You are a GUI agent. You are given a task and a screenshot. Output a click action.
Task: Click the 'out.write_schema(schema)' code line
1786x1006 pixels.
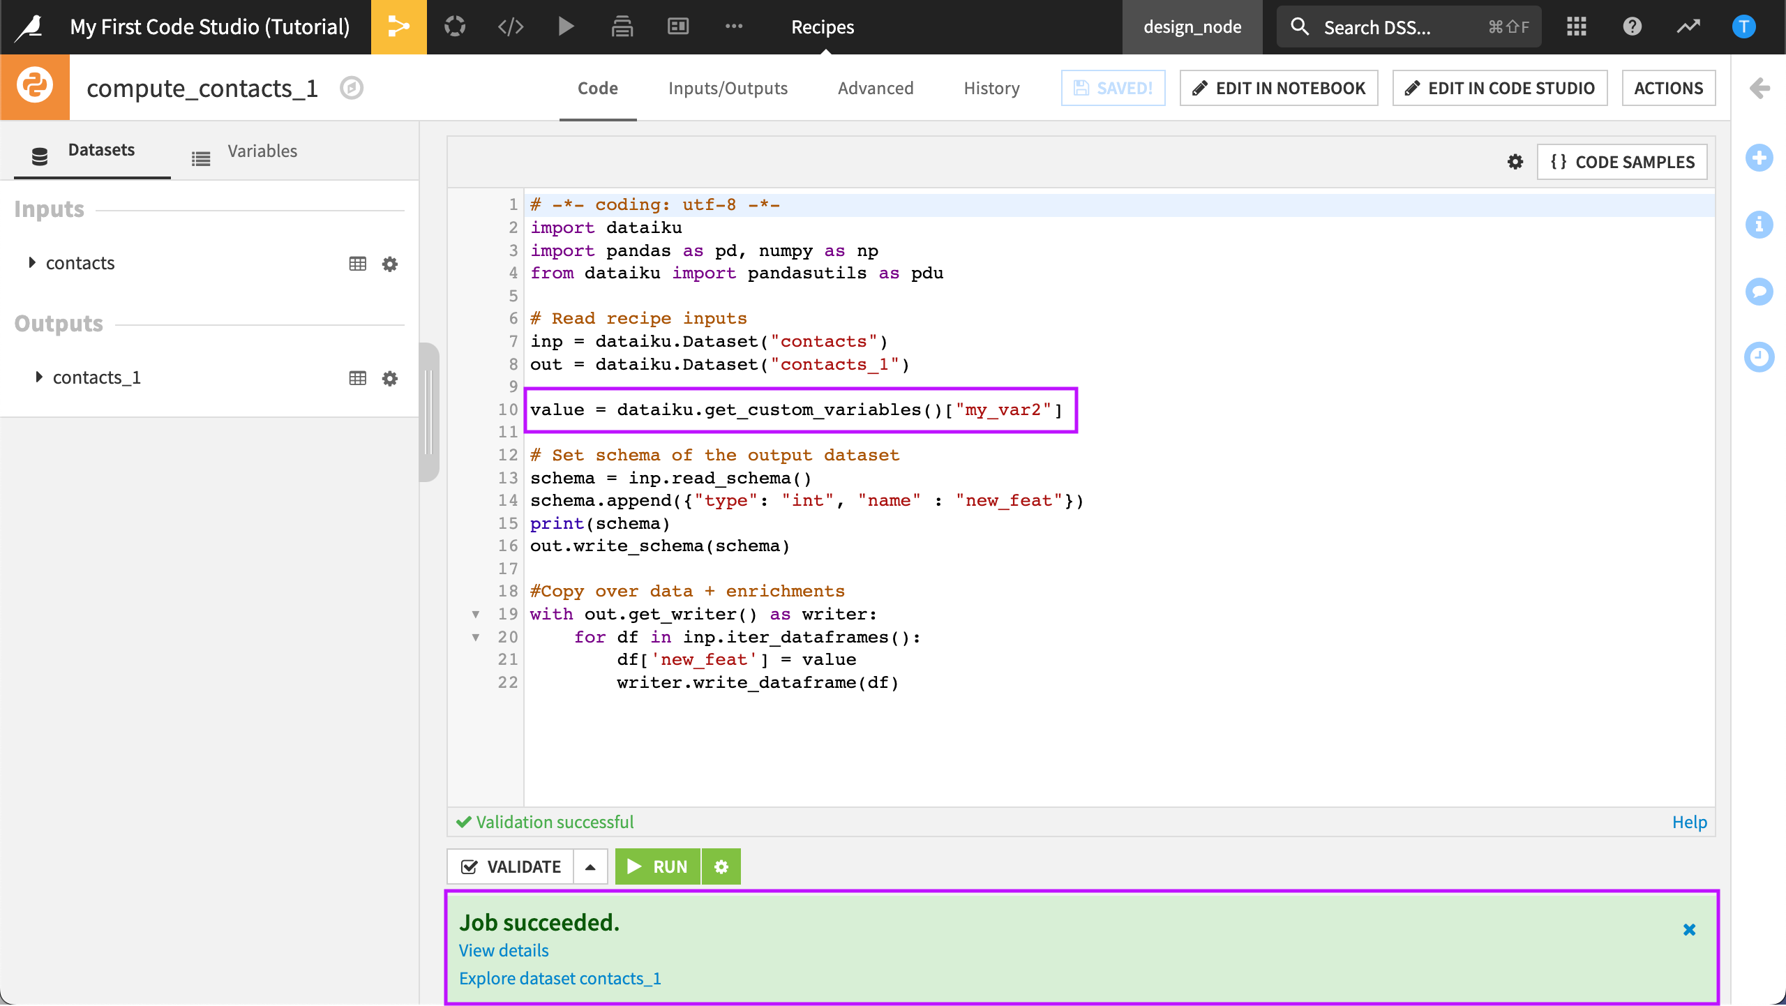659,546
